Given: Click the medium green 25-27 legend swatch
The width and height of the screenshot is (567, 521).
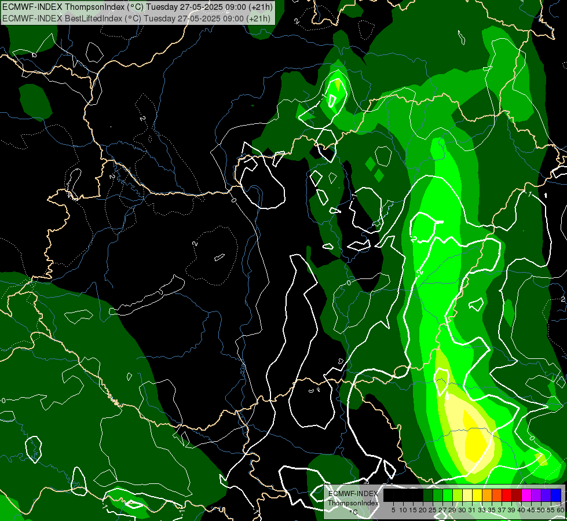Looking at the screenshot, I should pyautogui.click(x=438, y=495).
